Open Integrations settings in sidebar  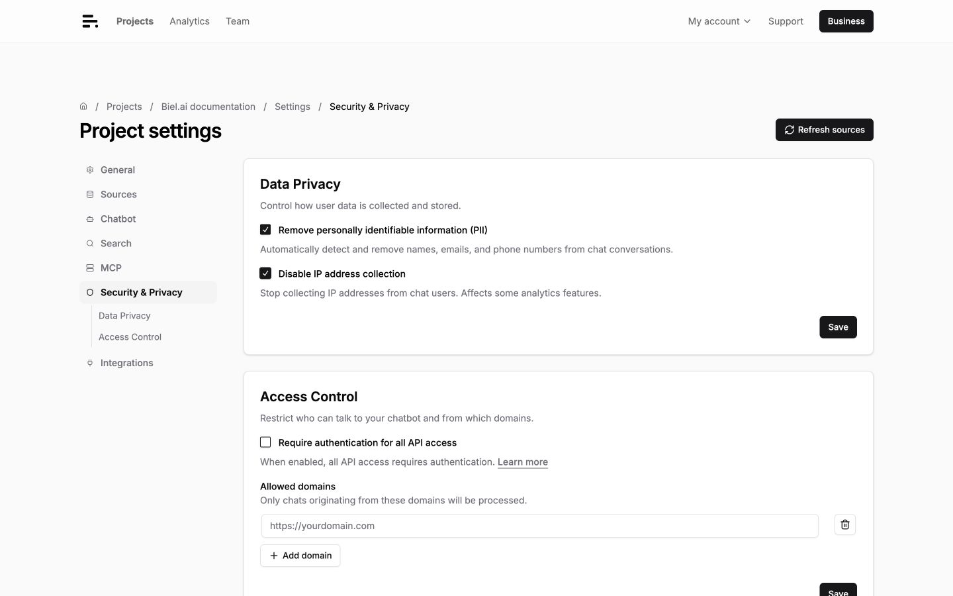click(148, 363)
